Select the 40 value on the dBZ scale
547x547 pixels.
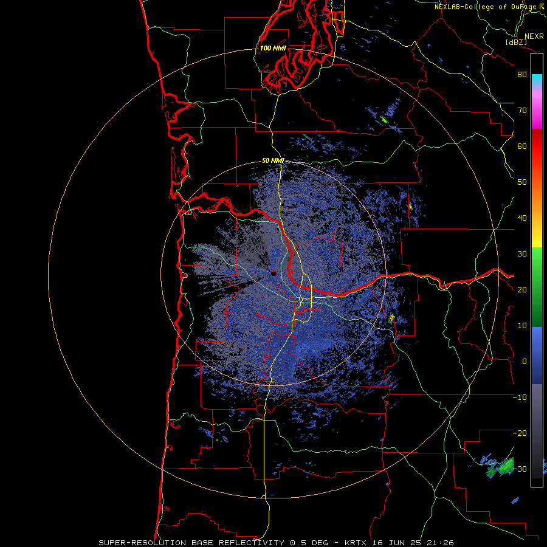click(x=522, y=218)
